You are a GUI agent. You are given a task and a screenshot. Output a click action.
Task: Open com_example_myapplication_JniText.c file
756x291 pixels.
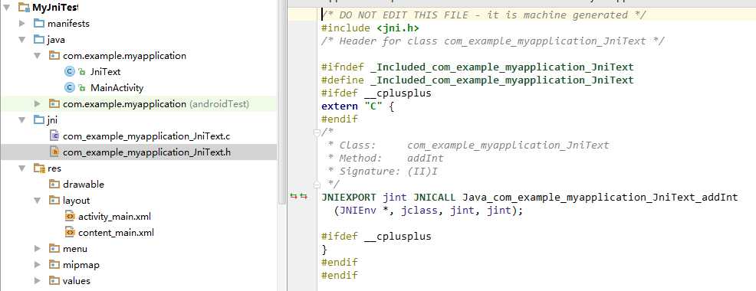(146, 136)
